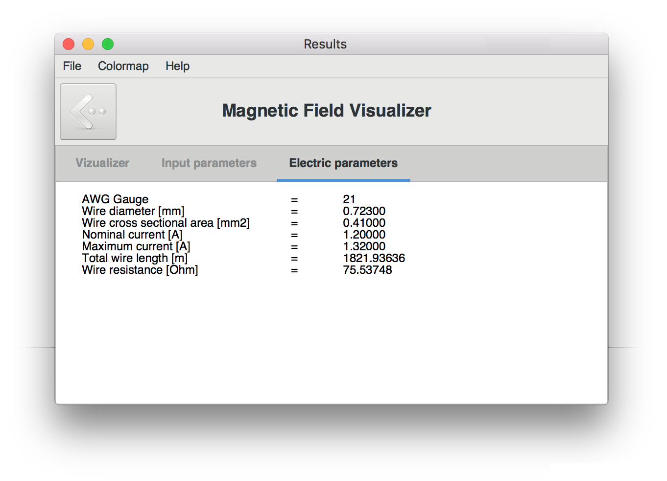Select the Electric parameters tab
Viewport: 667px width, 481px height.
point(343,163)
